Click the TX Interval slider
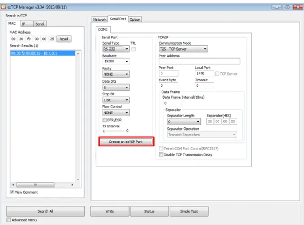The image size is (304, 225). coord(113,131)
